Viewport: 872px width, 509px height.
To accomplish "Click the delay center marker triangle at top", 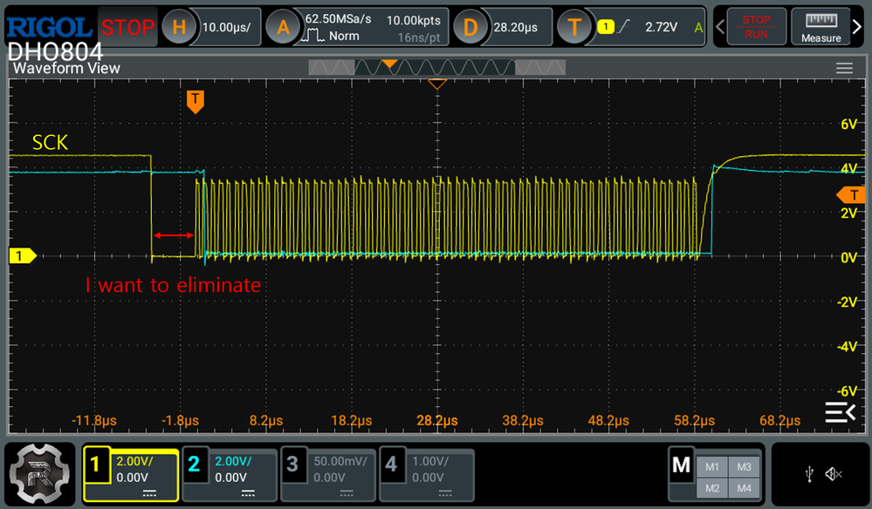I will (x=437, y=84).
